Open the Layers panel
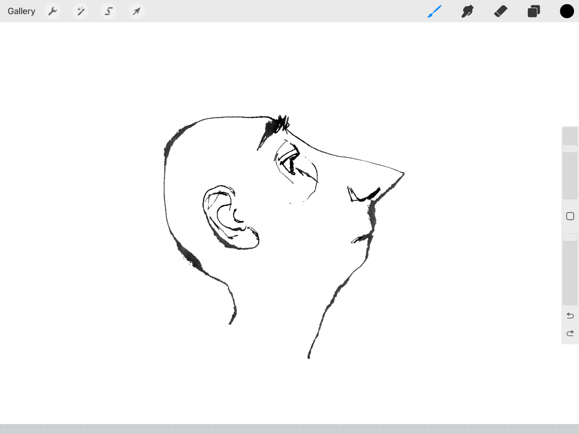Screen dimensions: 579x434 [534, 11]
